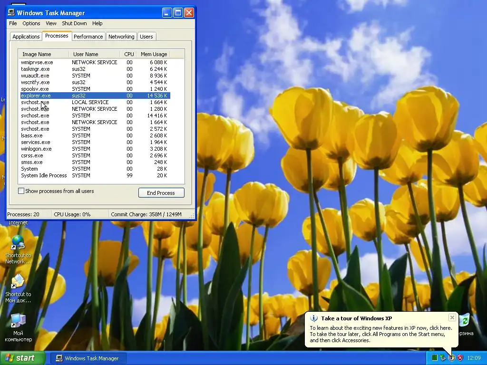Select the csrss.exe process
Screen dimensions: 487x365
click(x=95, y=155)
